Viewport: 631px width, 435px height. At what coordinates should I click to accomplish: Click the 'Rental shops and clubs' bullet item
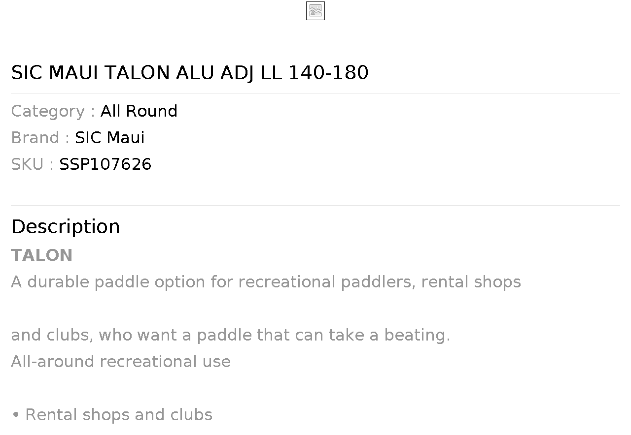[x=119, y=415]
